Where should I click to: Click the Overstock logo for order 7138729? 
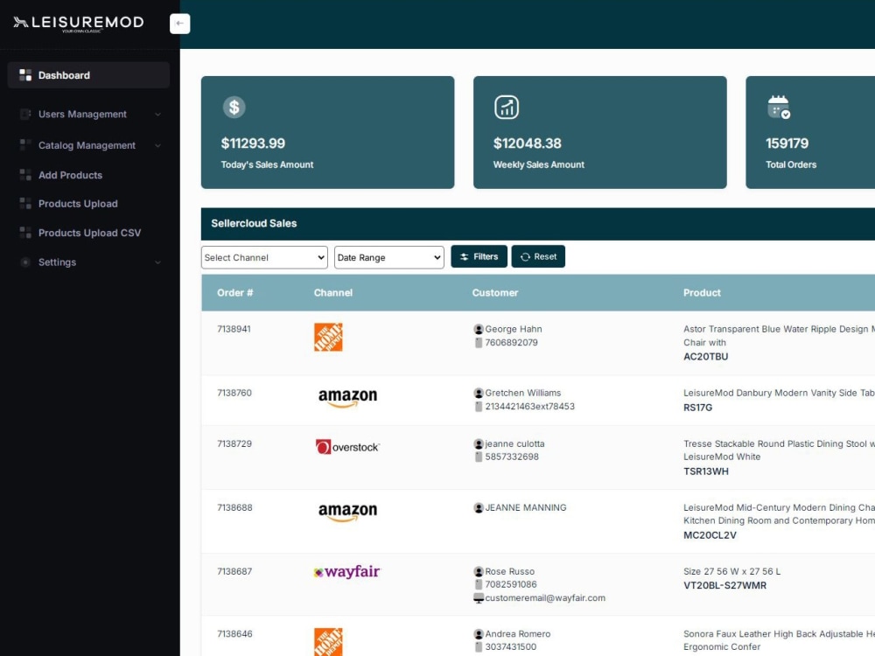coord(347,447)
